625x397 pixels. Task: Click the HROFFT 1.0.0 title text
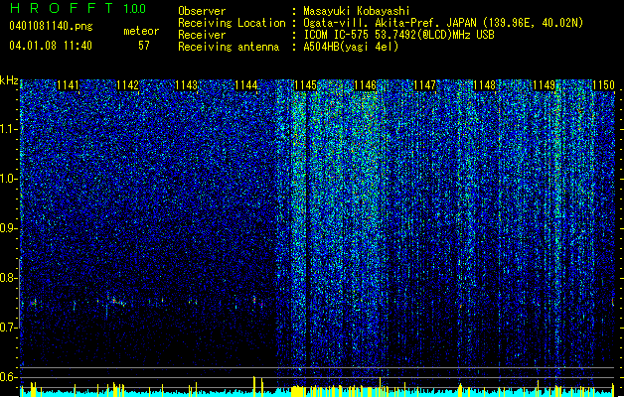(x=78, y=8)
